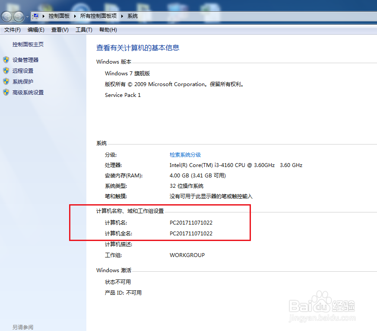Click the back navigation arrow

(6, 16)
